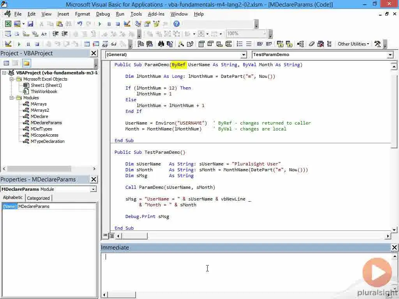The height and width of the screenshot is (299, 399).
Task: Open the TestParamDemo procedure dropdown
Action: tap(390, 55)
